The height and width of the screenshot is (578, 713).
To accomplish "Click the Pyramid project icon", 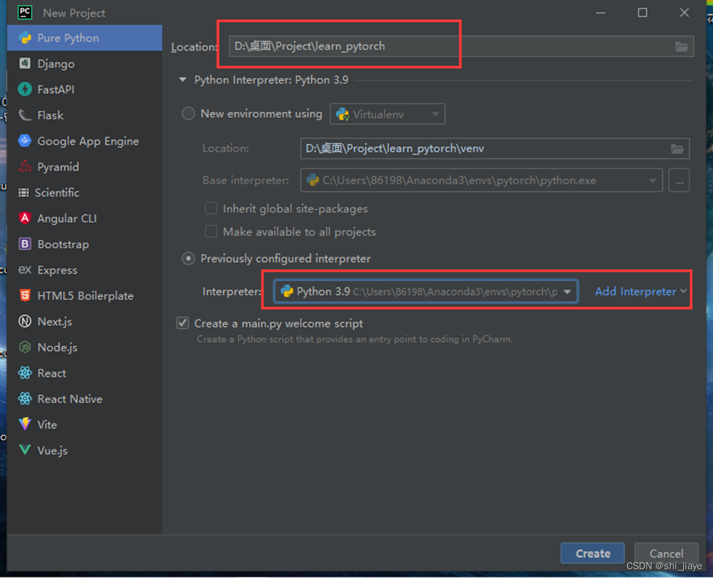I will pyautogui.click(x=25, y=166).
